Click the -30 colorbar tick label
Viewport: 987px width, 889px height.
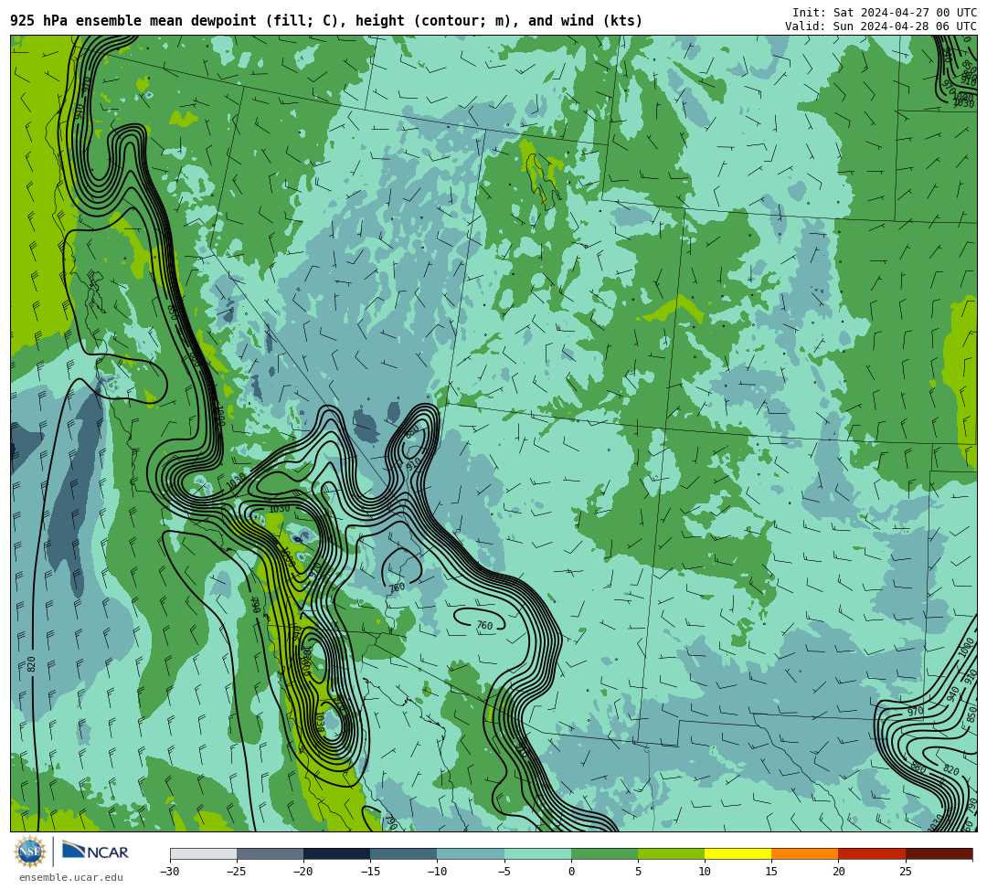[x=170, y=872]
